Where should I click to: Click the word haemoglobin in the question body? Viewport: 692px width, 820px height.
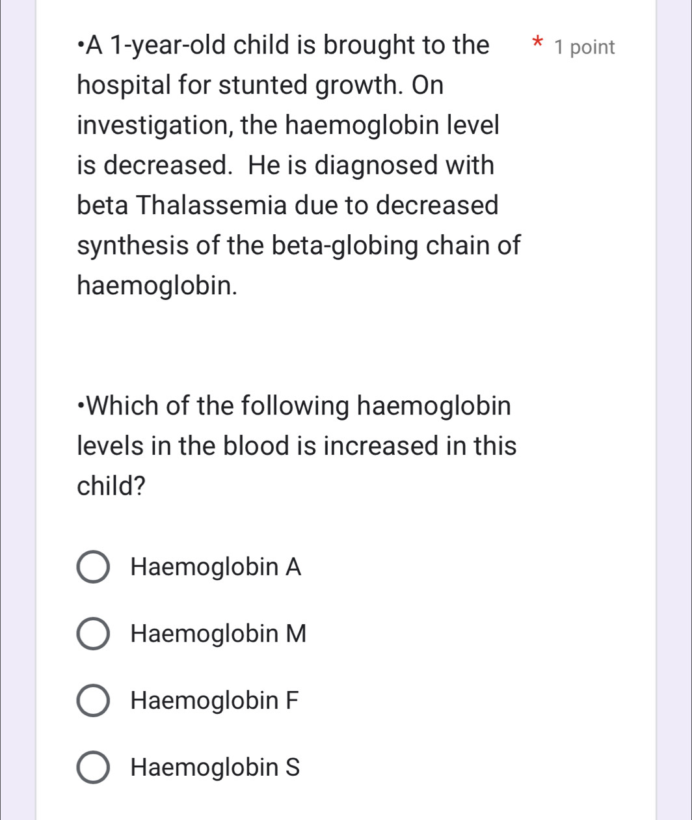point(156,284)
